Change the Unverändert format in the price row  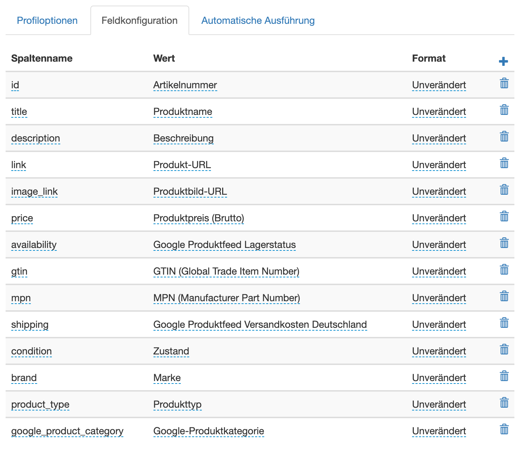[x=439, y=218]
